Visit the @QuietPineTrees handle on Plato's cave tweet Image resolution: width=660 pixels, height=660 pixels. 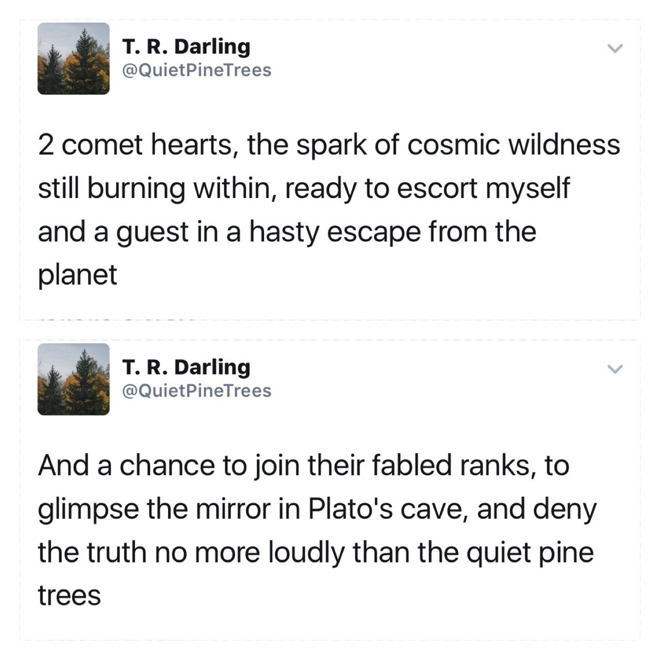pyautogui.click(x=196, y=390)
